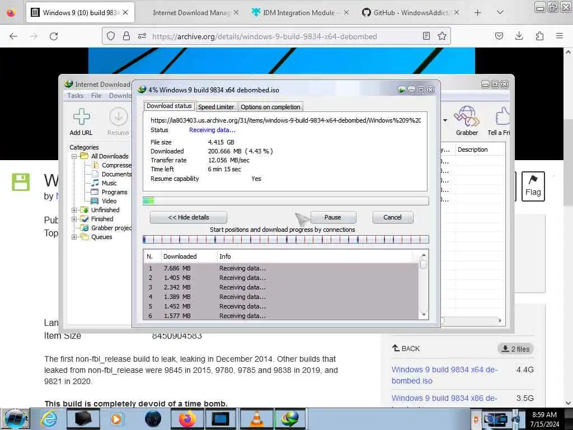Viewport: 573px width, 430px height.
Task: Click the tray icon in download dialog title
Action: [x=402, y=90]
